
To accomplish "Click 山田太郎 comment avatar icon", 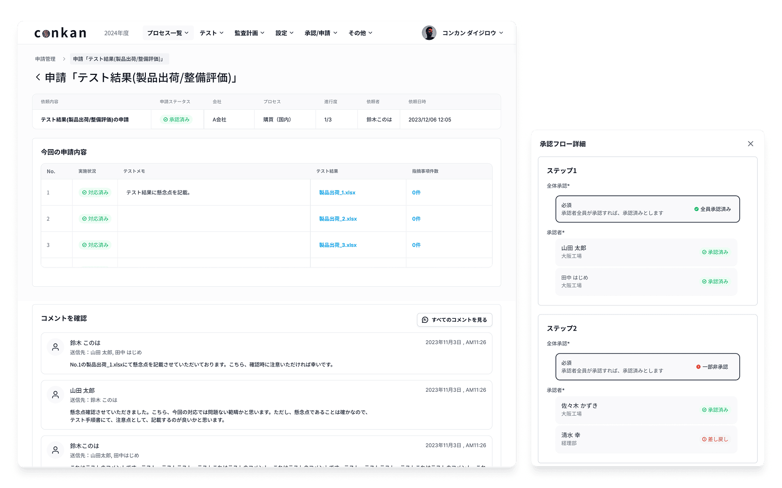I will click(55, 395).
